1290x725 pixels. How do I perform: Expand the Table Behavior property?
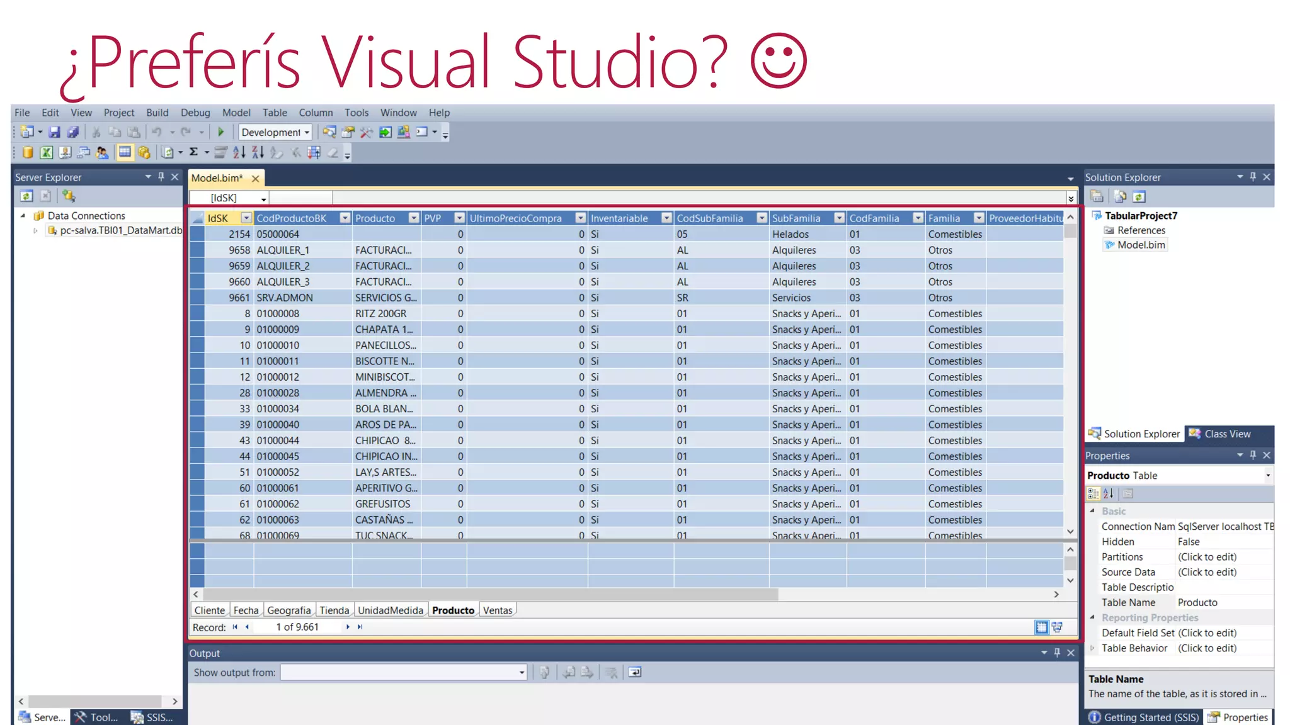point(1093,648)
